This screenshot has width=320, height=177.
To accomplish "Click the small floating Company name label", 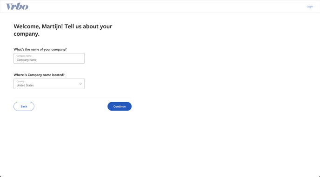I will (24, 56).
